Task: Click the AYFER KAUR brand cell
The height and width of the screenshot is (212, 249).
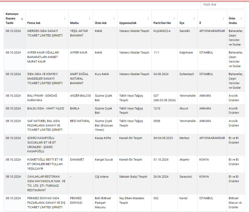Action: (x=78, y=53)
